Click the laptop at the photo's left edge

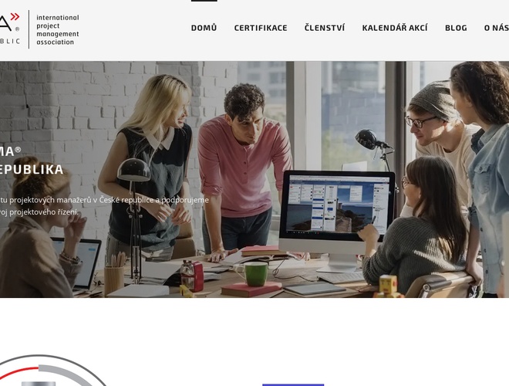(77, 264)
